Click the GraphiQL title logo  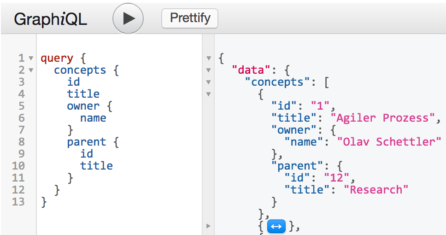(x=50, y=19)
